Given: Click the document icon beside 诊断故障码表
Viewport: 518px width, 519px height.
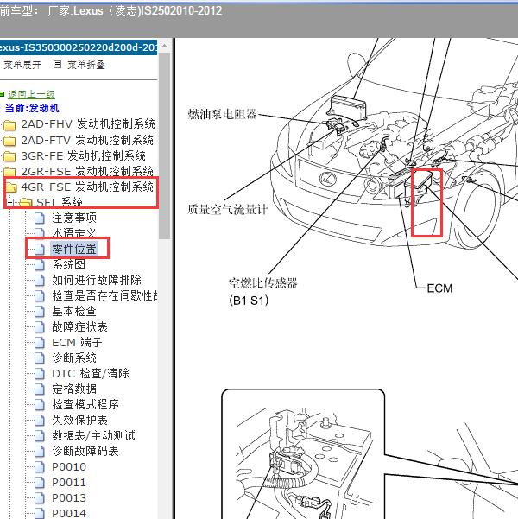Looking at the screenshot, I should tap(40, 451).
